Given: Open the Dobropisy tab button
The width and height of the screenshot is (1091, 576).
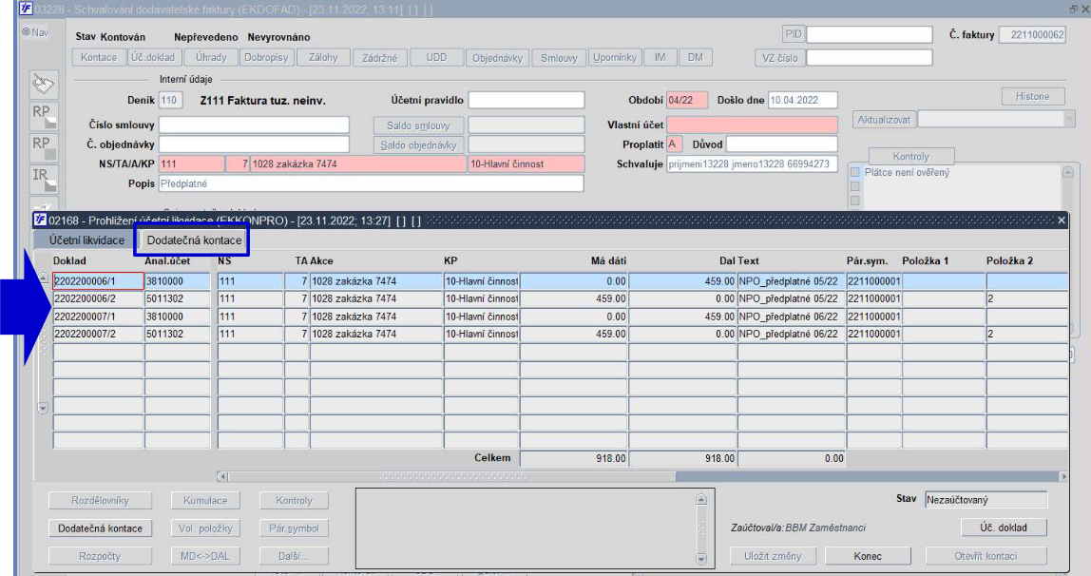Looking at the screenshot, I should 266,58.
